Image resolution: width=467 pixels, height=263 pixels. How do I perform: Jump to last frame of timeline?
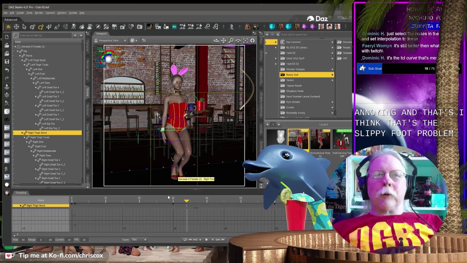tap(223, 240)
